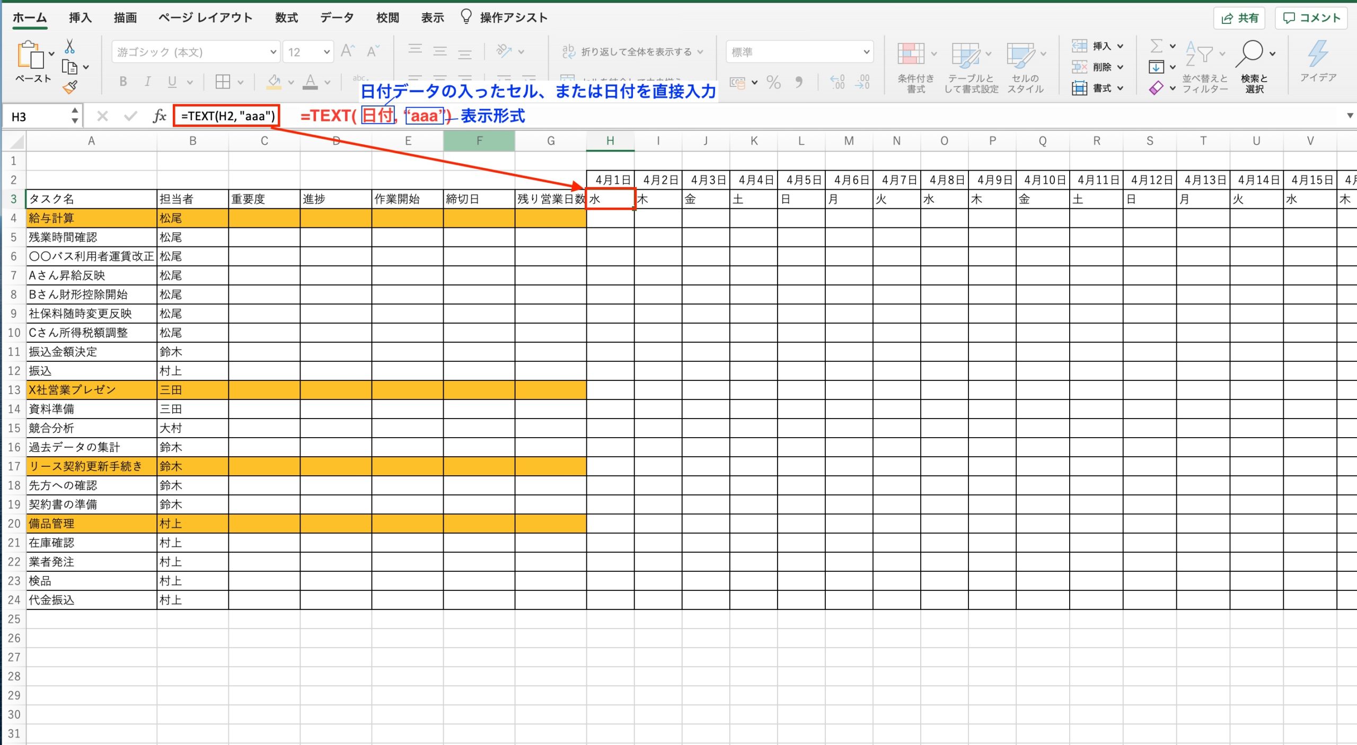
Task: Select the 4月1日 date cell
Action: click(x=611, y=180)
